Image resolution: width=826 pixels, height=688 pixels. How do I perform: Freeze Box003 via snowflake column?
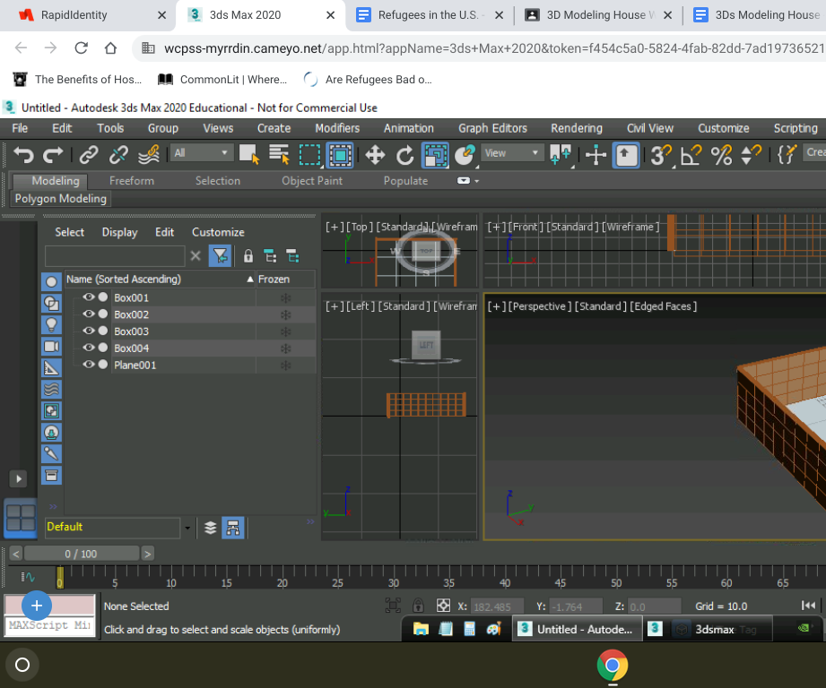point(286,331)
